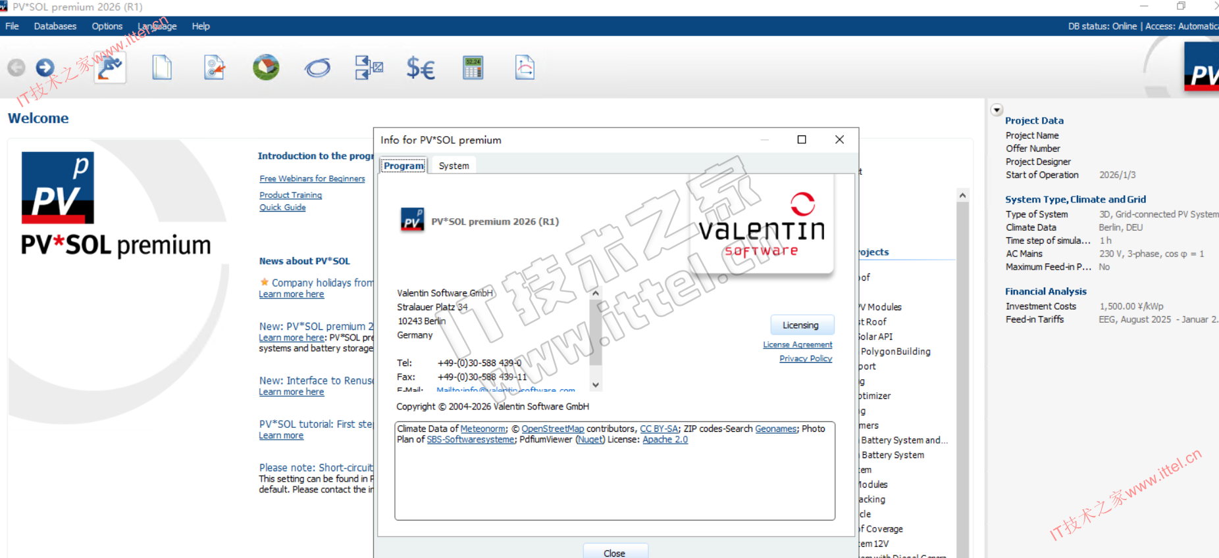Open the Plans and Parts List circuit icon

tap(369, 67)
